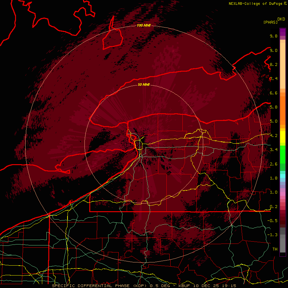Screen dimensions: 288x288
Task: Pick the orange segment of color bar
Action: pyautogui.click(x=283, y=110)
